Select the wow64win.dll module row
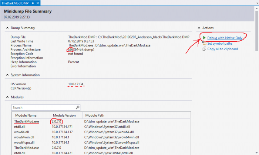 [x=101, y=137]
